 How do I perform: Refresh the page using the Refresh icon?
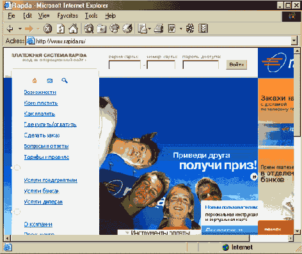61,29
